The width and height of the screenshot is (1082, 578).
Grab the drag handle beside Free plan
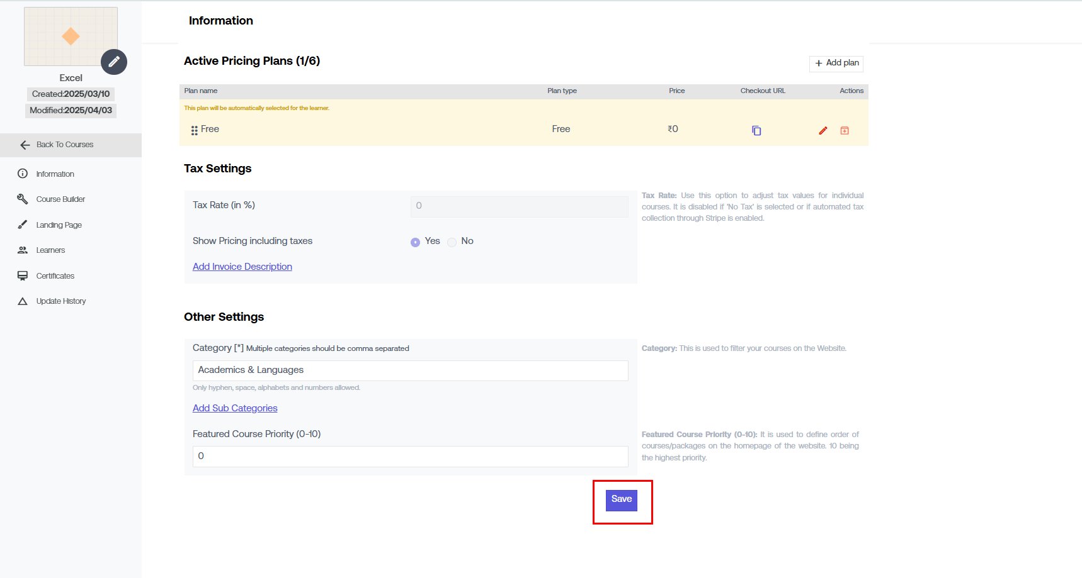(194, 130)
